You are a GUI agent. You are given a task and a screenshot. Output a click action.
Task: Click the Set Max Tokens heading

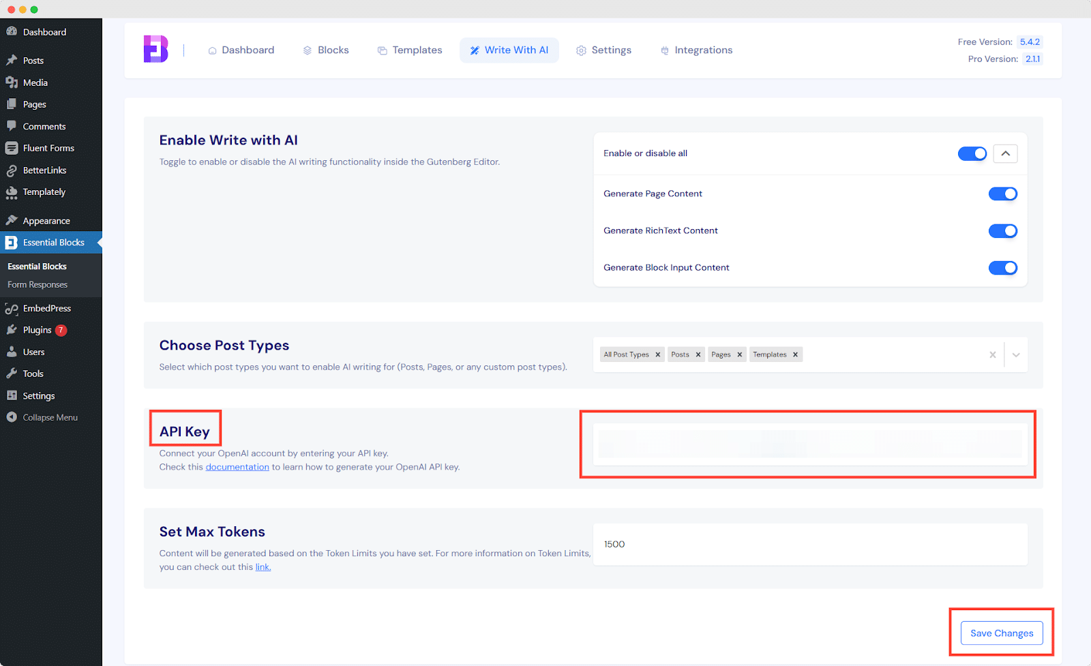pyautogui.click(x=212, y=532)
